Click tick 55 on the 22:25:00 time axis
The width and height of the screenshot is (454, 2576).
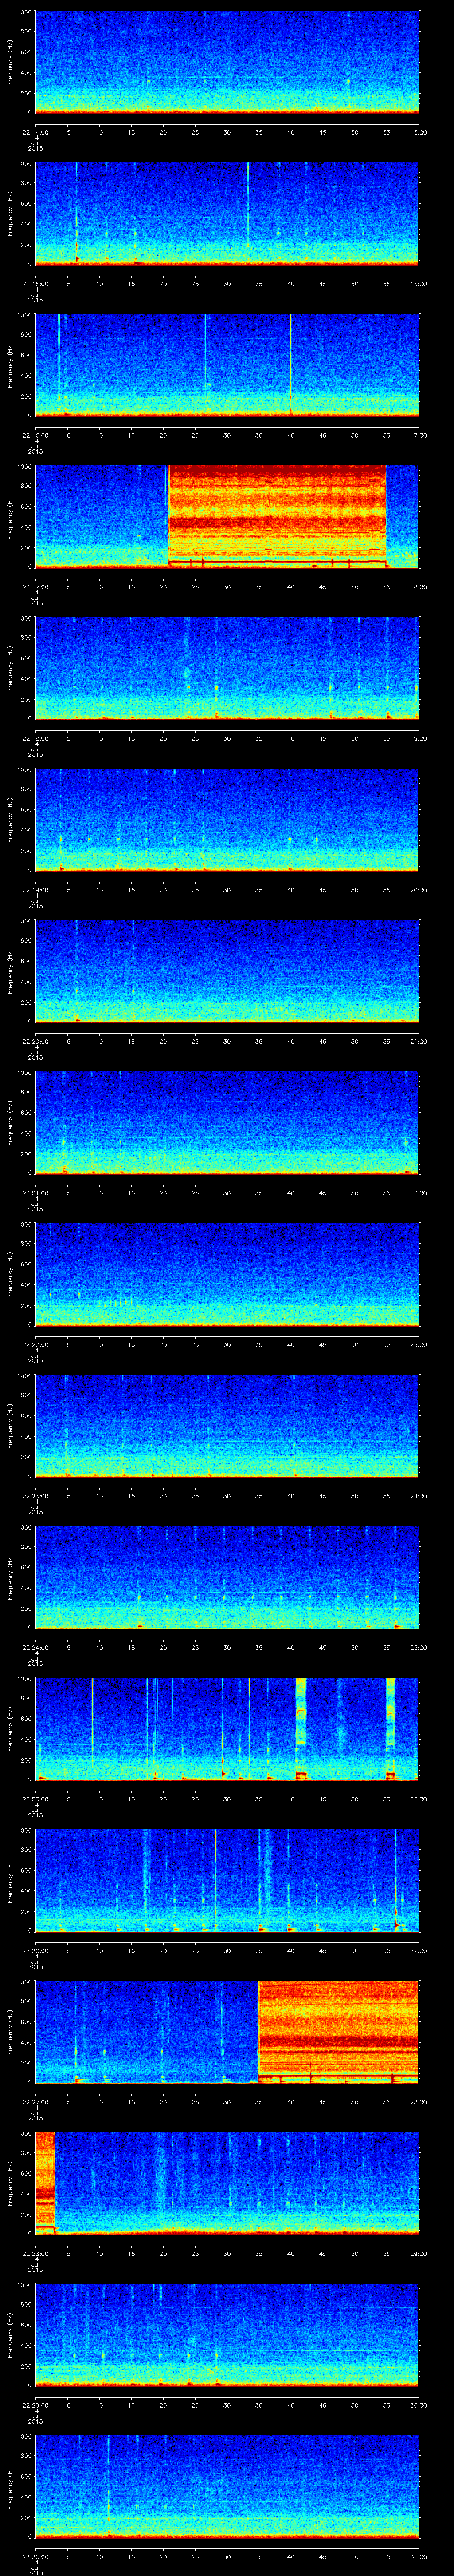387,1798
